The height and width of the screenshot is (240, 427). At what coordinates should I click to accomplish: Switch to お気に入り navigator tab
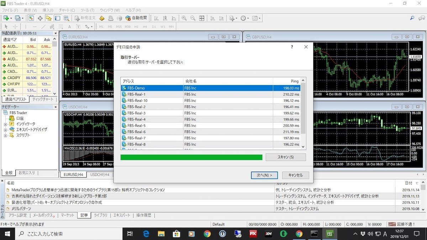point(27,173)
